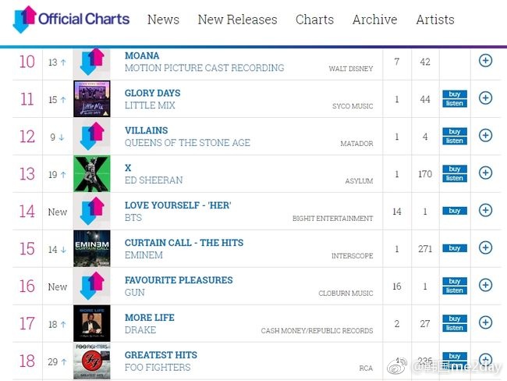The width and height of the screenshot is (507, 381).
Task: Expand the Villains row plus icon
Action: click(485, 135)
